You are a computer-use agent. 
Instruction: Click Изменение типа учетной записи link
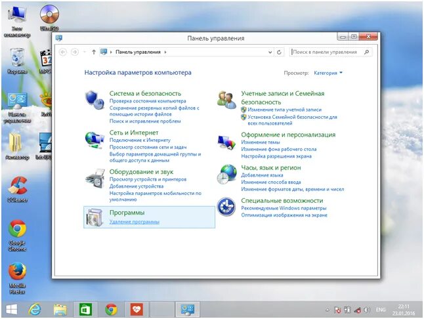284,110
